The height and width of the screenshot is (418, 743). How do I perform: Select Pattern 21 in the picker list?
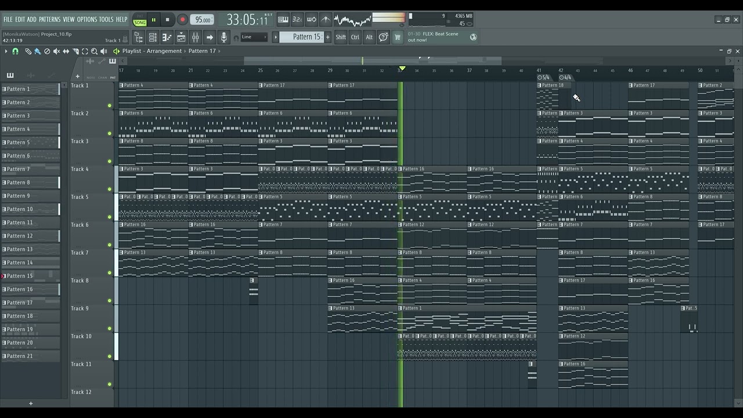coord(31,356)
